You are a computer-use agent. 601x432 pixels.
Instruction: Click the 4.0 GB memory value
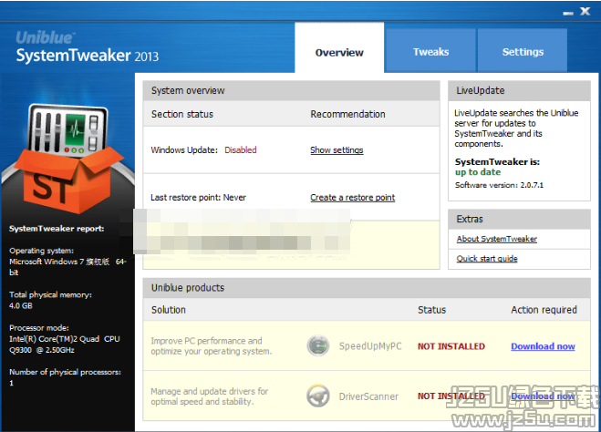tap(21, 306)
